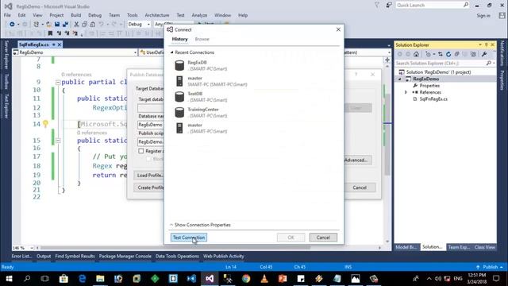This screenshot has width=508, height=286.
Task: Collapse class outline at line 9
Action: tap(58, 83)
